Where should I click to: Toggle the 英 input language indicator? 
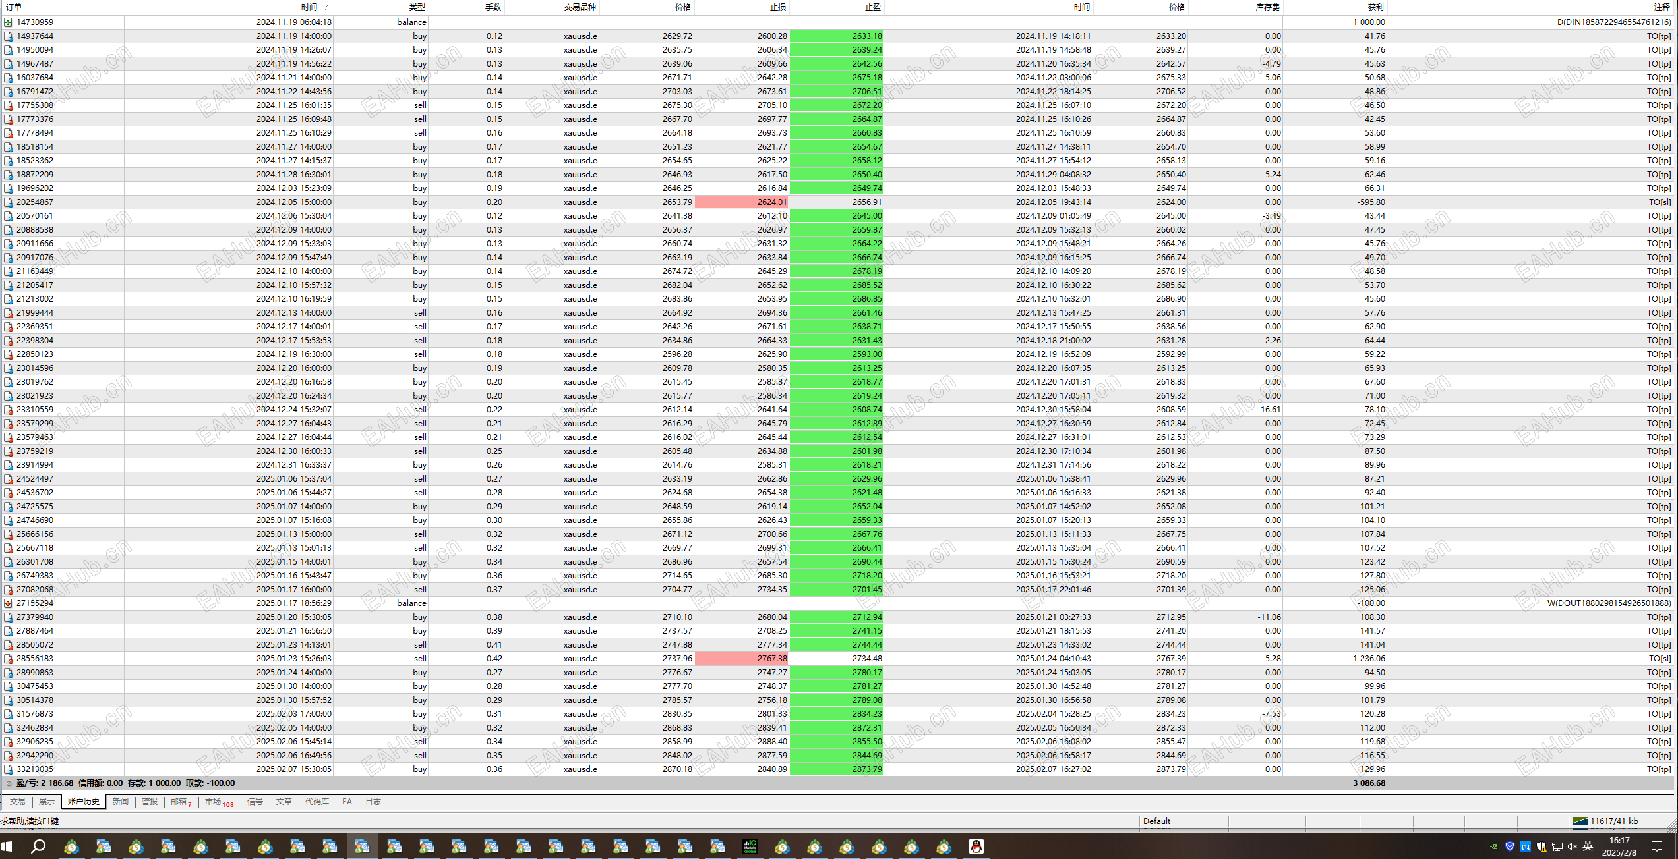click(x=1588, y=846)
